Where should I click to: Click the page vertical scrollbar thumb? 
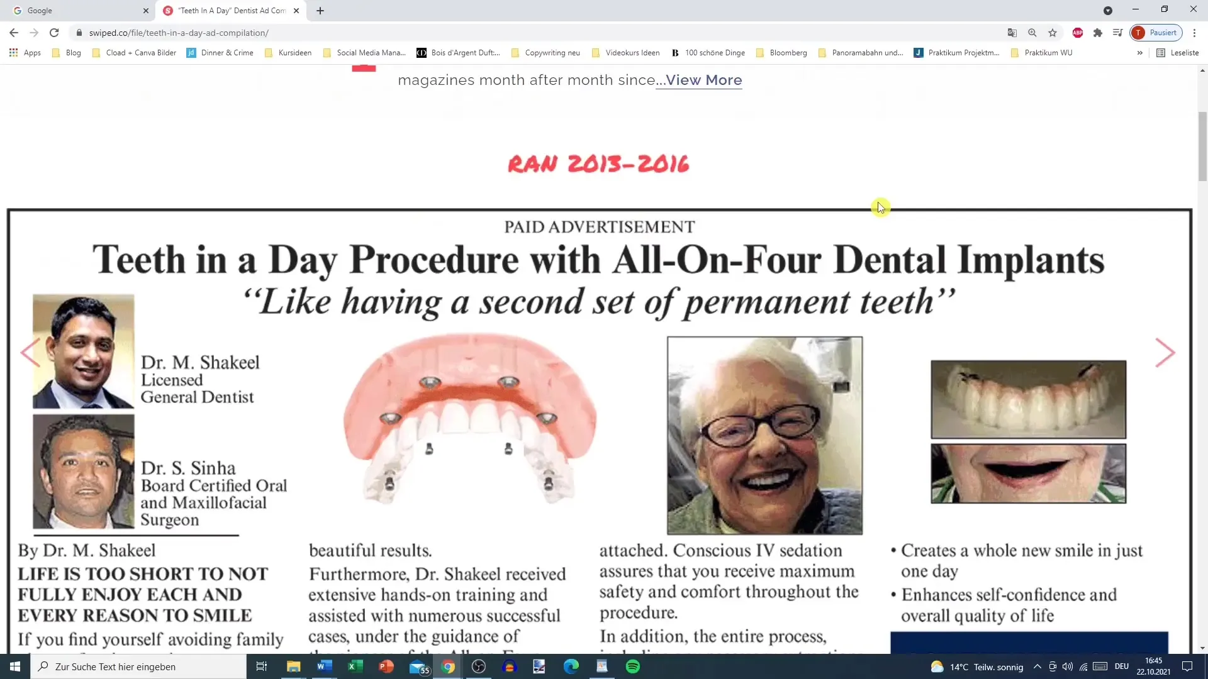coord(1202,146)
